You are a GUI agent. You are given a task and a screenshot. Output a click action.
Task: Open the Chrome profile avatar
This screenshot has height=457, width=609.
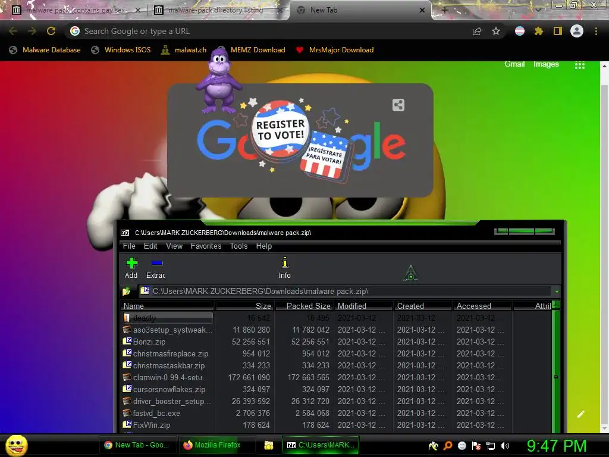(577, 31)
